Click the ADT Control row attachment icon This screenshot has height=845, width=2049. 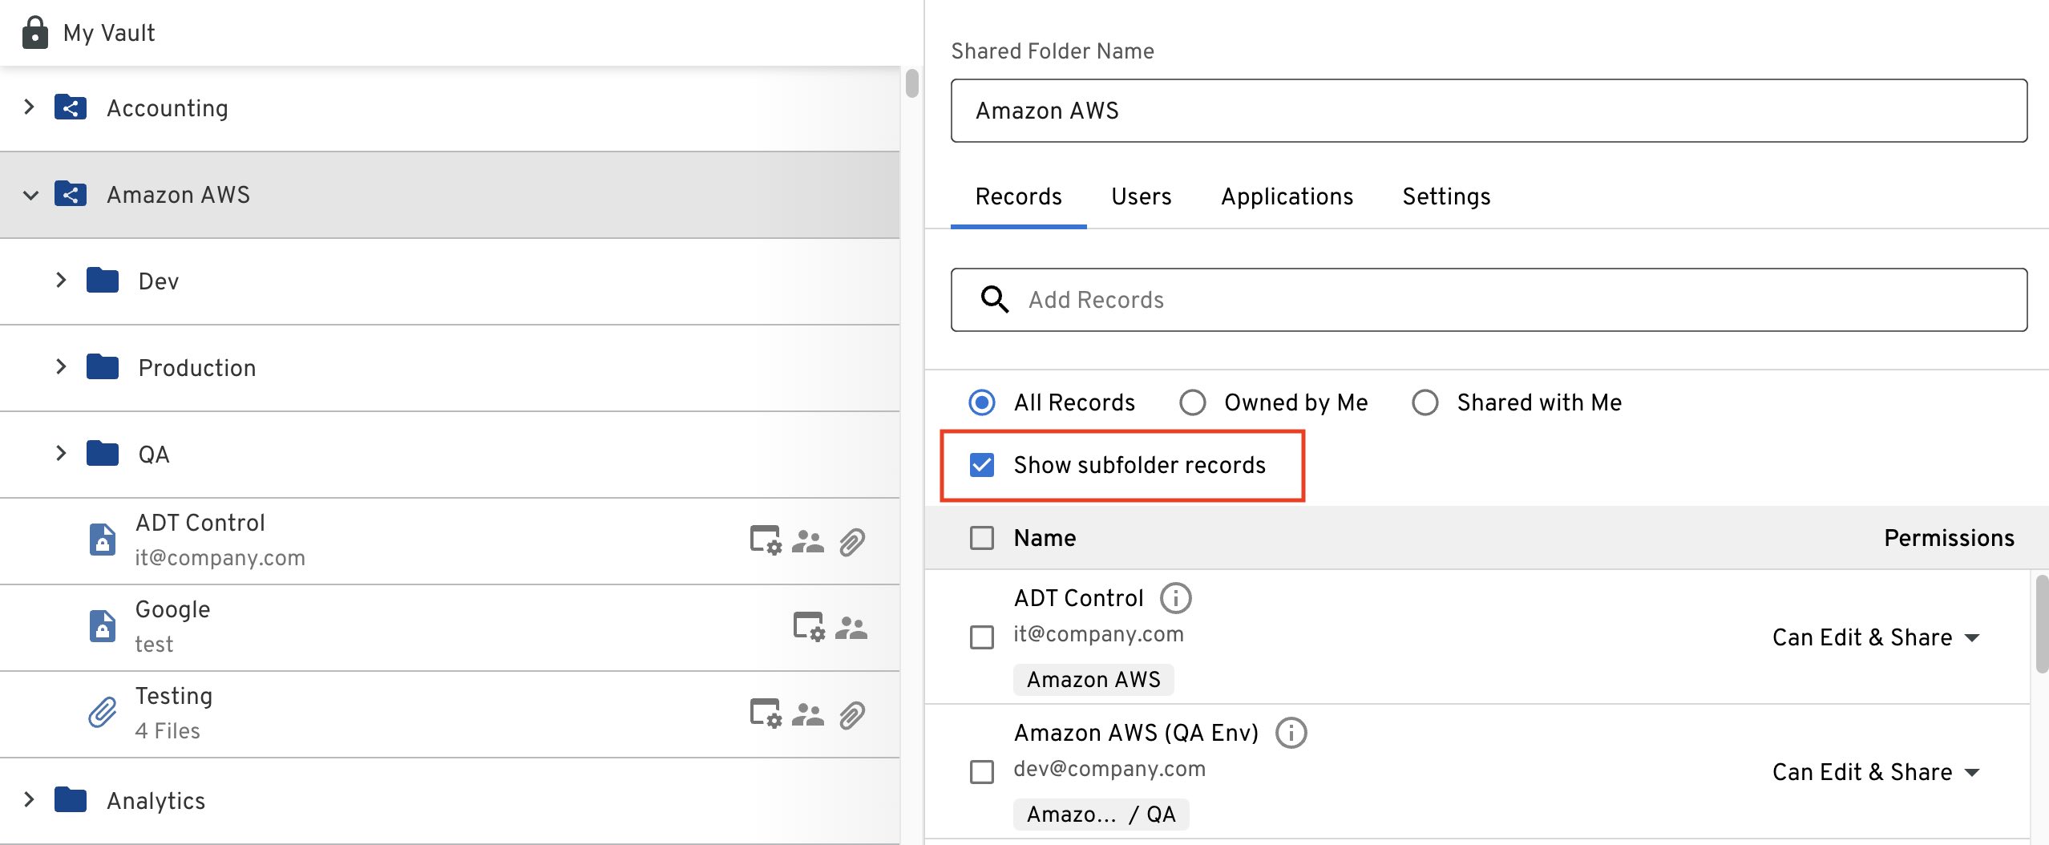click(x=852, y=543)
